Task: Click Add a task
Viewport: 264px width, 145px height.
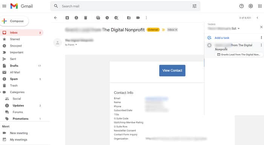Action: coord(222,38)
